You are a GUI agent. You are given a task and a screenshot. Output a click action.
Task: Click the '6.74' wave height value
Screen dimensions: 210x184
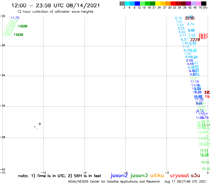click(x=191, y=24)
